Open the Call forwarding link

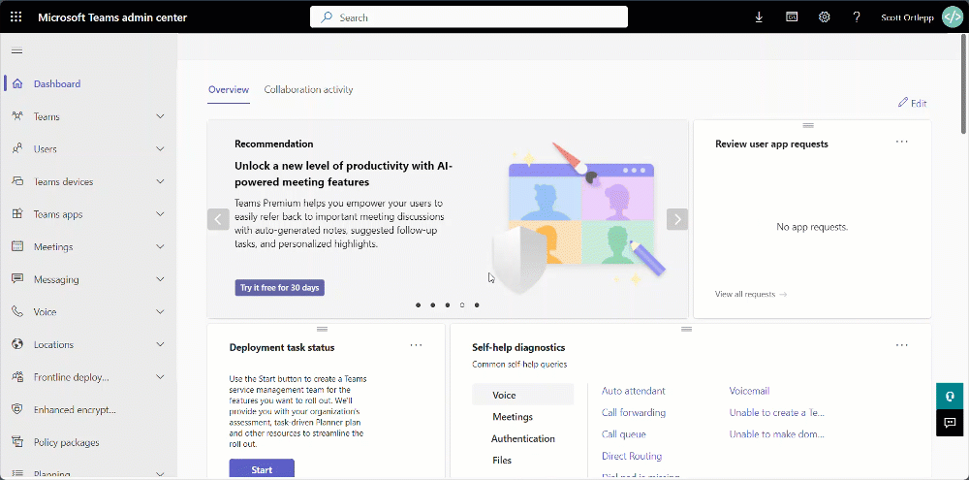(x=634, y=412)
